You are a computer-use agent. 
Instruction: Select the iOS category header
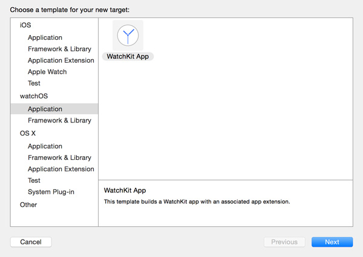click(25, 25)
